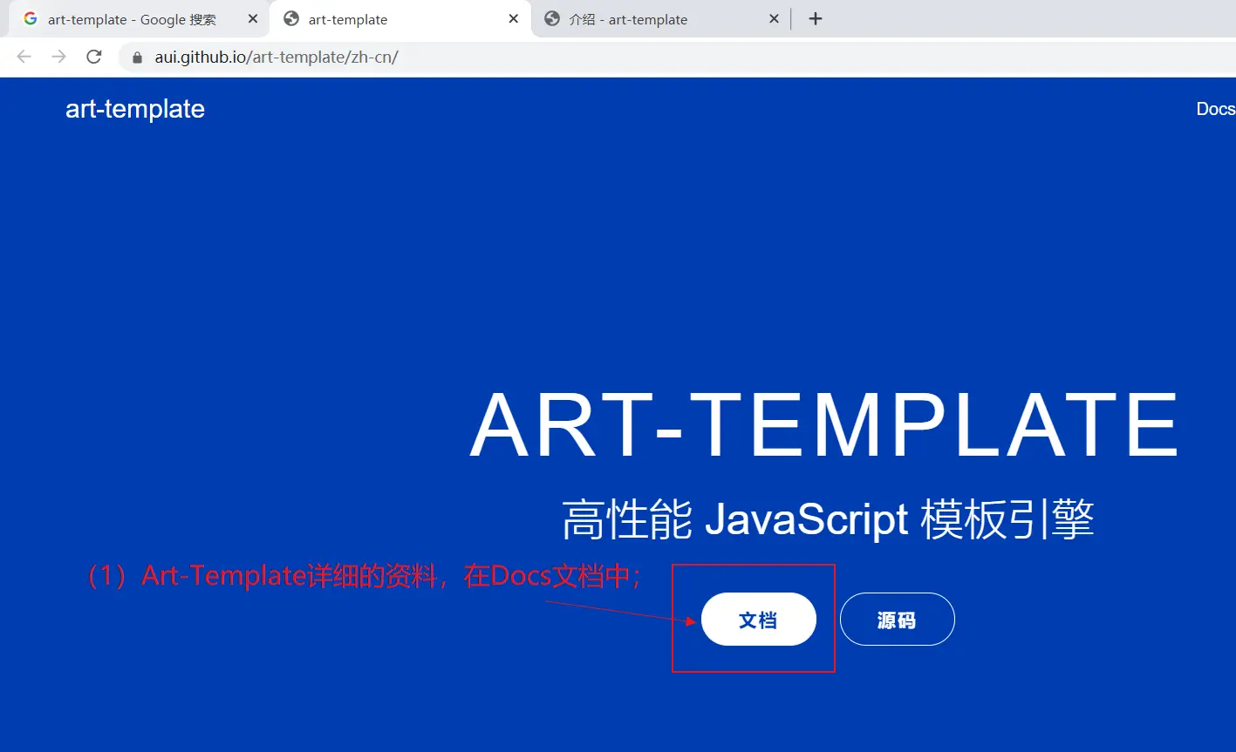Screen dimensions: 1236x752
Task: Click the globe favicon on active art-template tab
Action: [291, 19]
